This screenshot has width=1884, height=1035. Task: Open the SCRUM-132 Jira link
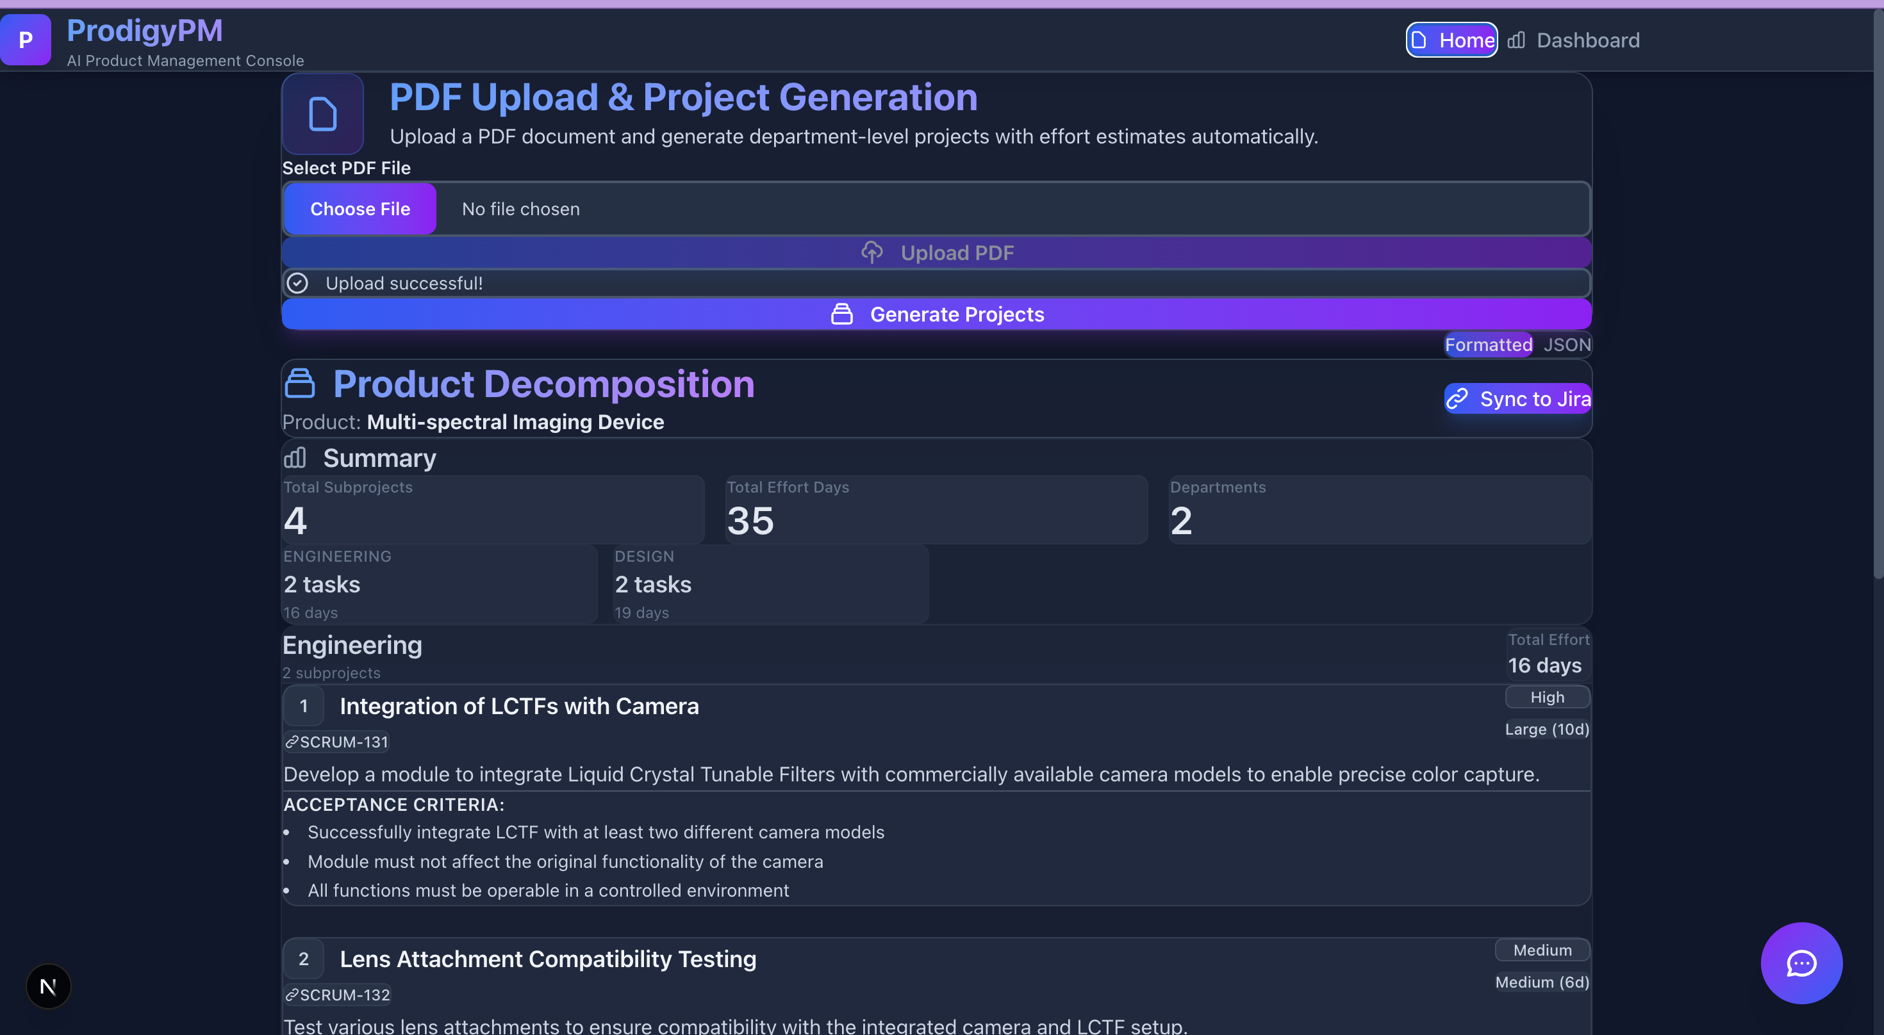(338, 995)
